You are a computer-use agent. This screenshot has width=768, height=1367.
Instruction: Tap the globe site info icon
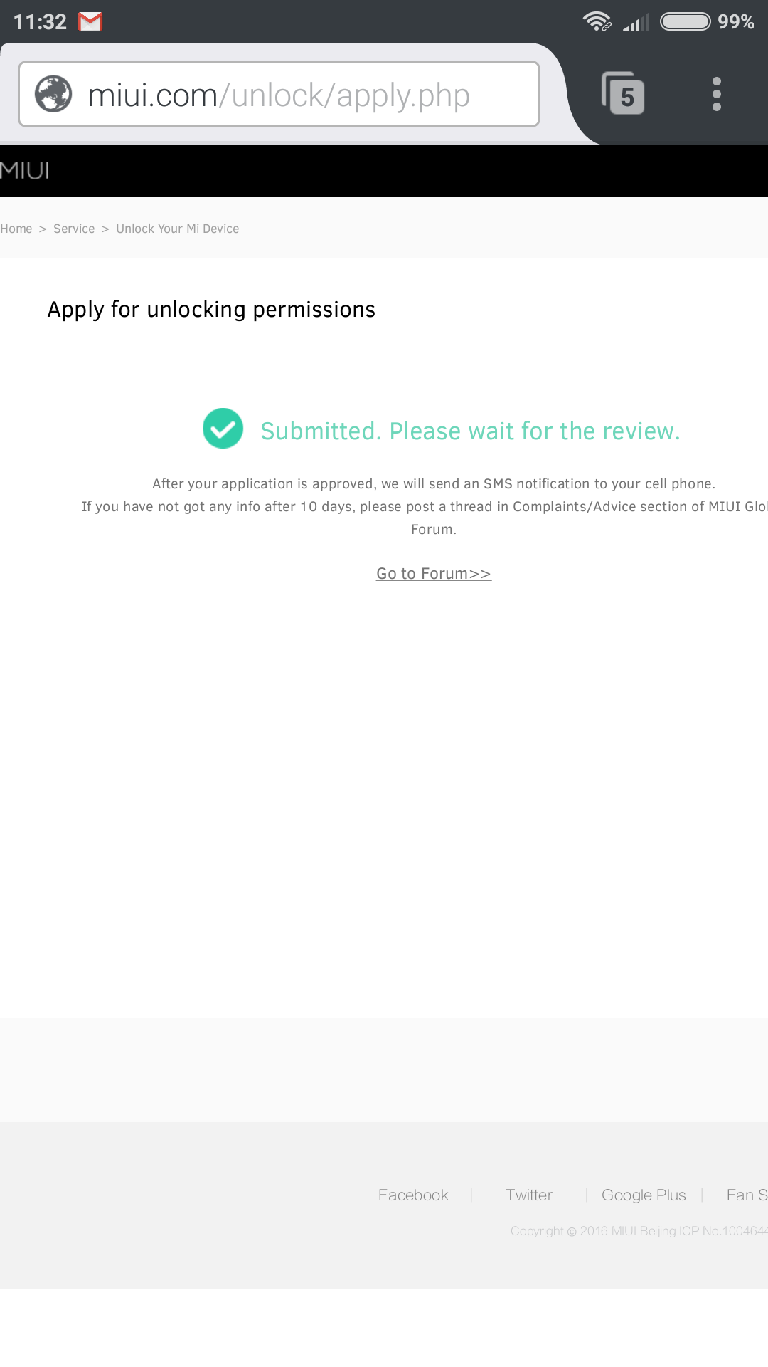click(x=53, y=94)
